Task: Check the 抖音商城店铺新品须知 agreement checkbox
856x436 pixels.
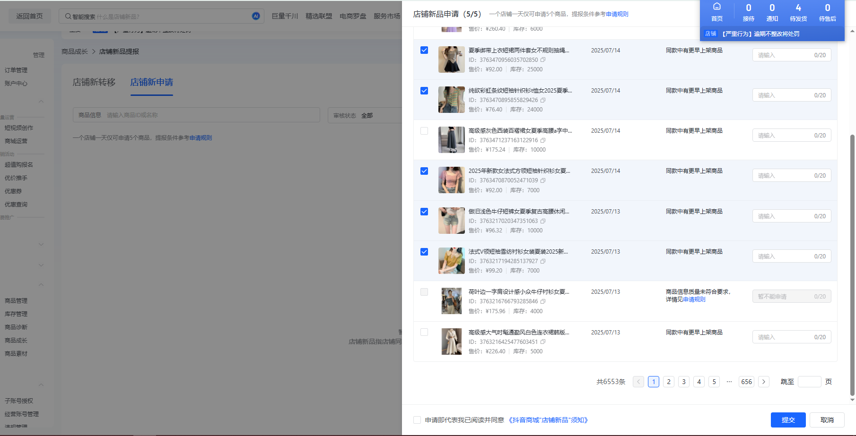Action: point(417,420)
